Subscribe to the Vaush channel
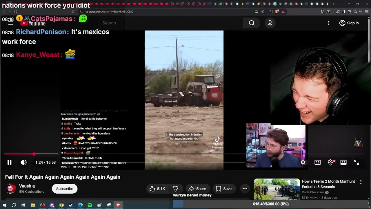The width and height of the screenshot is (371, 209). 65,189
